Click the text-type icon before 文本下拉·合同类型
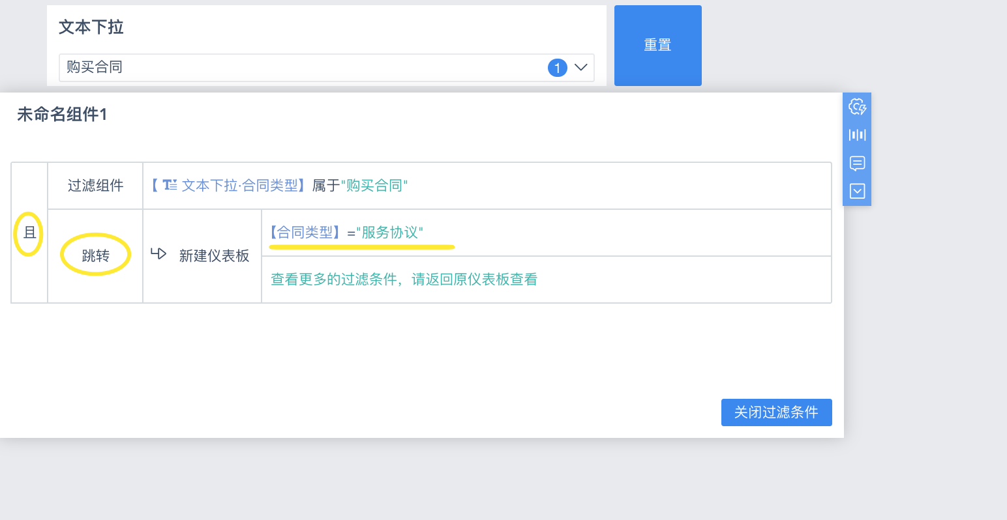The width and height of the screenshot is (1007, 520). coord(170,185)
